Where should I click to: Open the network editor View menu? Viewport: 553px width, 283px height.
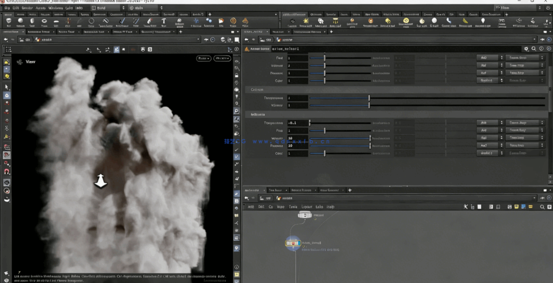pos(280,207)
